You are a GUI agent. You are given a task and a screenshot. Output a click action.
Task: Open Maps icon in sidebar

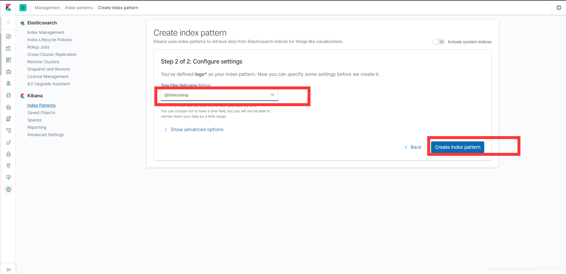click(9, 83)
